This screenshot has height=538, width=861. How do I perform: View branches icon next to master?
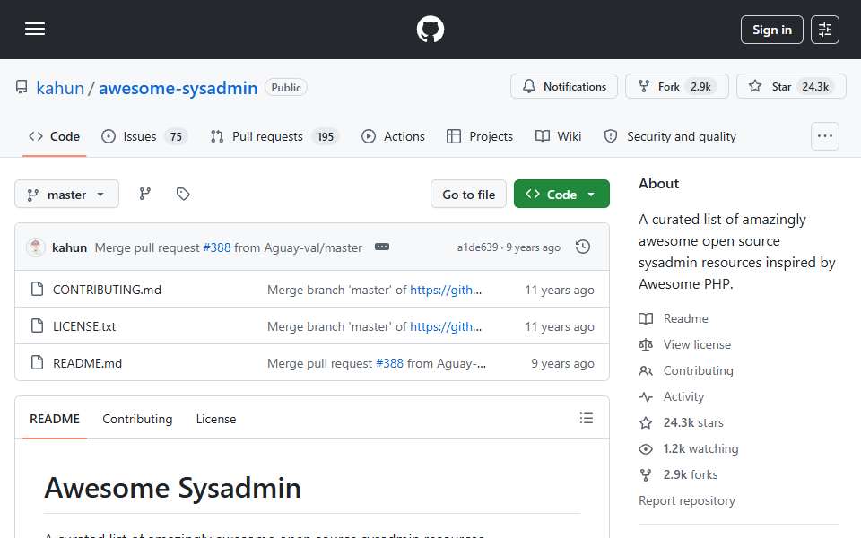(145, 194)
